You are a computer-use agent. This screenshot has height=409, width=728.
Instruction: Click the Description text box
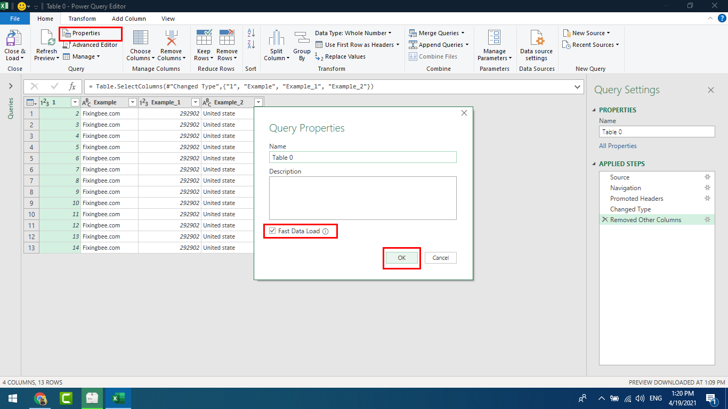[x=362, y=198]
